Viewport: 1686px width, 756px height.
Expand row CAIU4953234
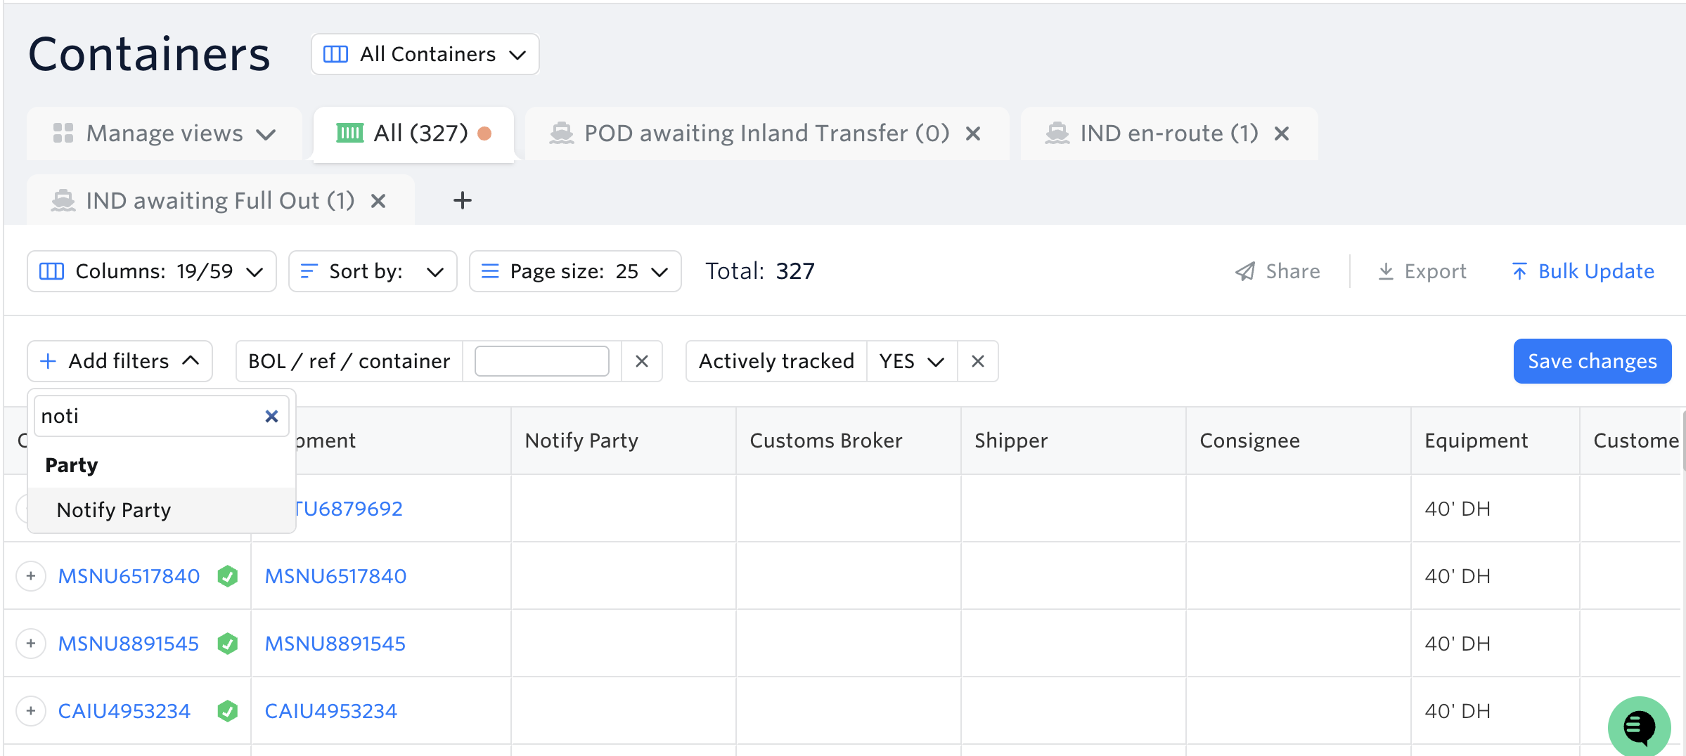[x=31, y=711]
